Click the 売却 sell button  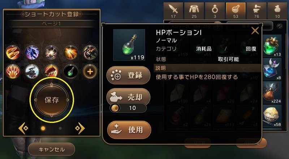(129, 97)
